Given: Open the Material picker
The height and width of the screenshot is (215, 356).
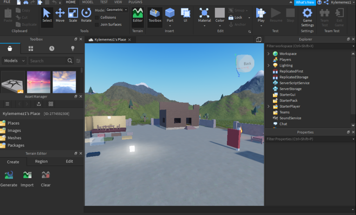Looking at the screenshot, I should pos(204,15).
